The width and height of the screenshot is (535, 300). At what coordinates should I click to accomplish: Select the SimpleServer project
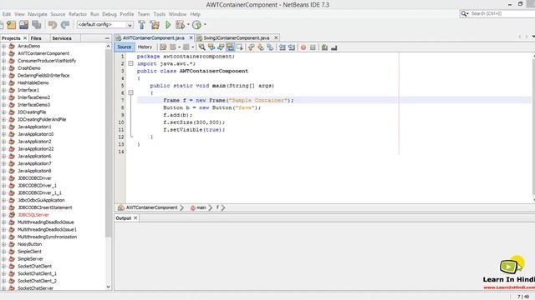[x=30, y=259]
